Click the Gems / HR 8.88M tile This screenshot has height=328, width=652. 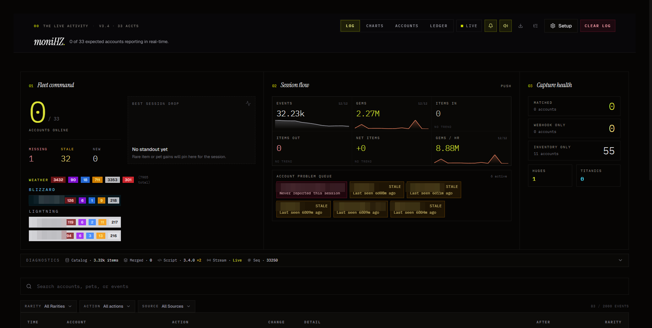(x=471, y=149)
